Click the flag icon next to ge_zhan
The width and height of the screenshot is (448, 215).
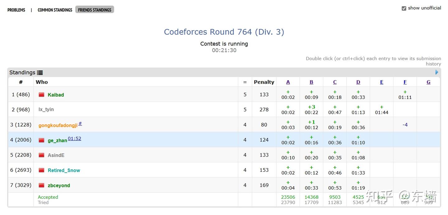click(x=41, y=140)
